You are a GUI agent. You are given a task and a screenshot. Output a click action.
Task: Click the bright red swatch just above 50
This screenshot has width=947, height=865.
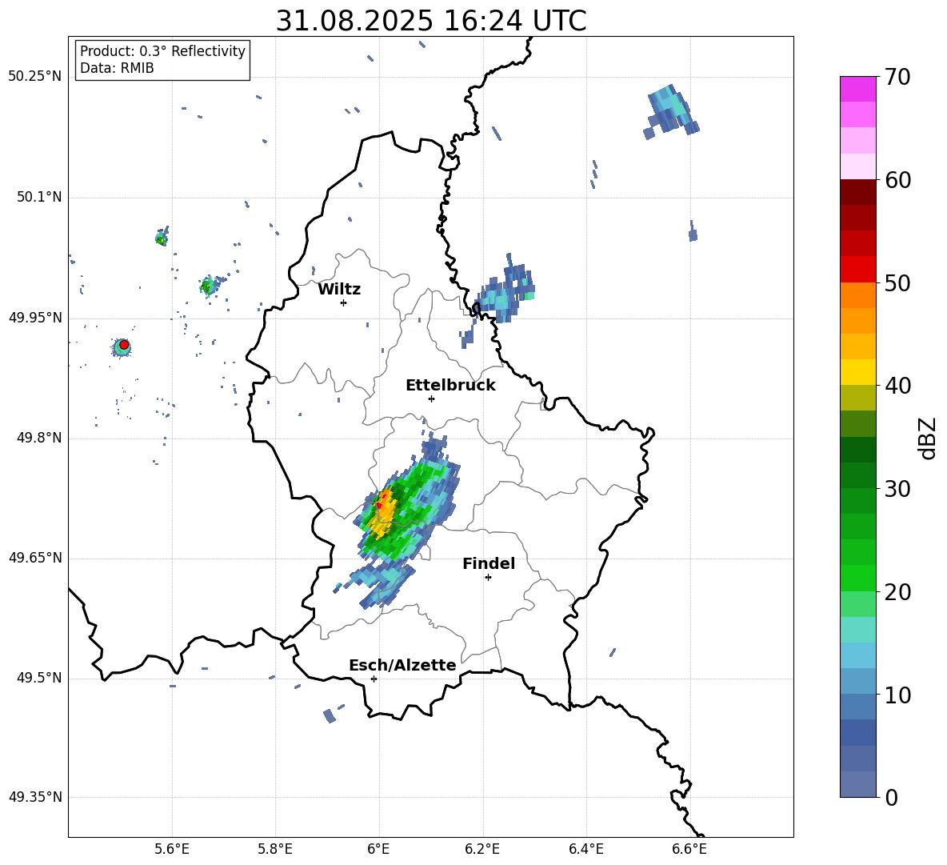(857, 270)
